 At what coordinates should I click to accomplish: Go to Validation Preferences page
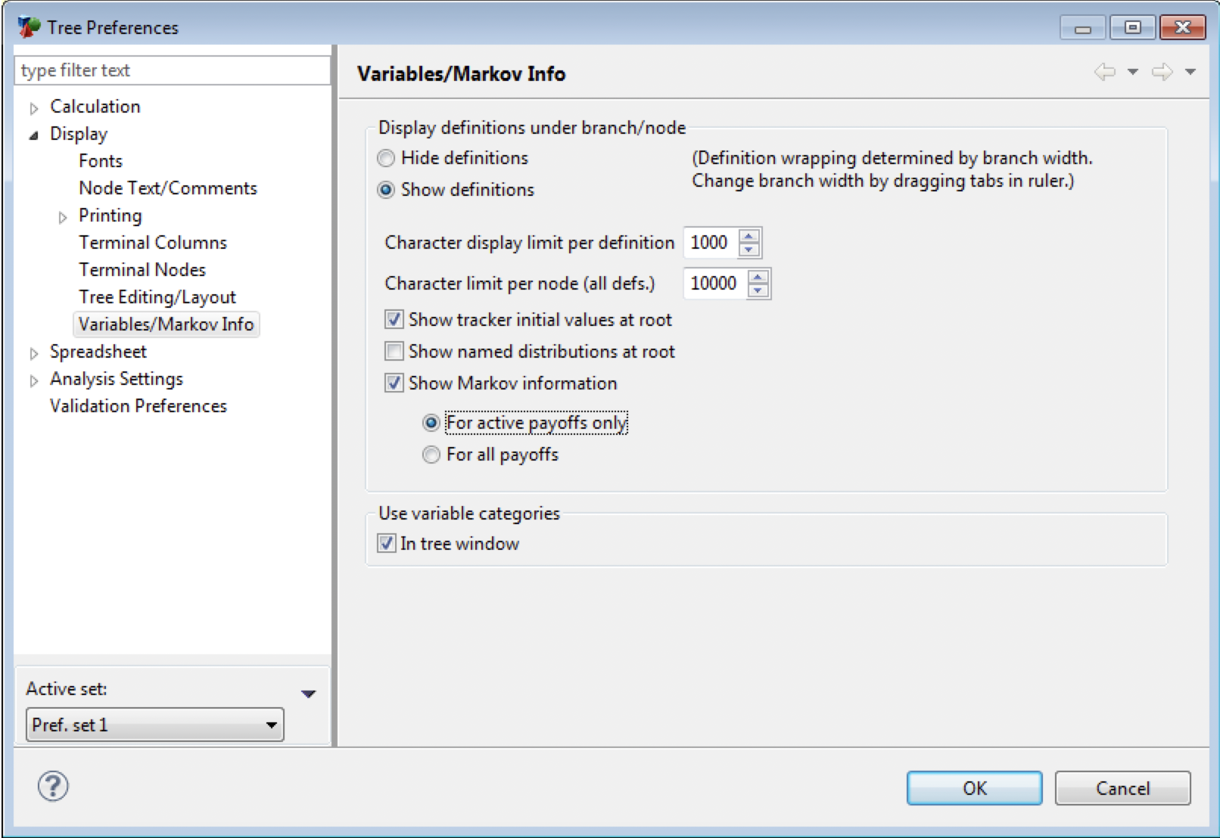point(138,406)
